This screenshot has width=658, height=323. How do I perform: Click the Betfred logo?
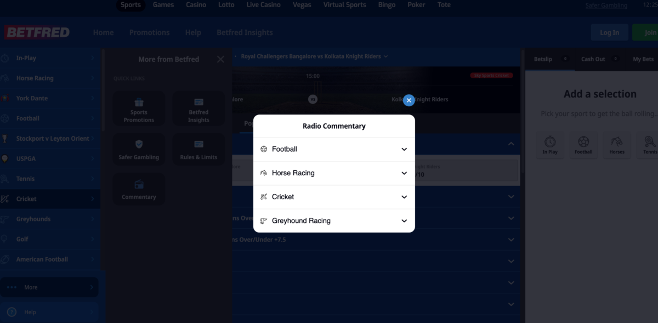coord(37,33)
